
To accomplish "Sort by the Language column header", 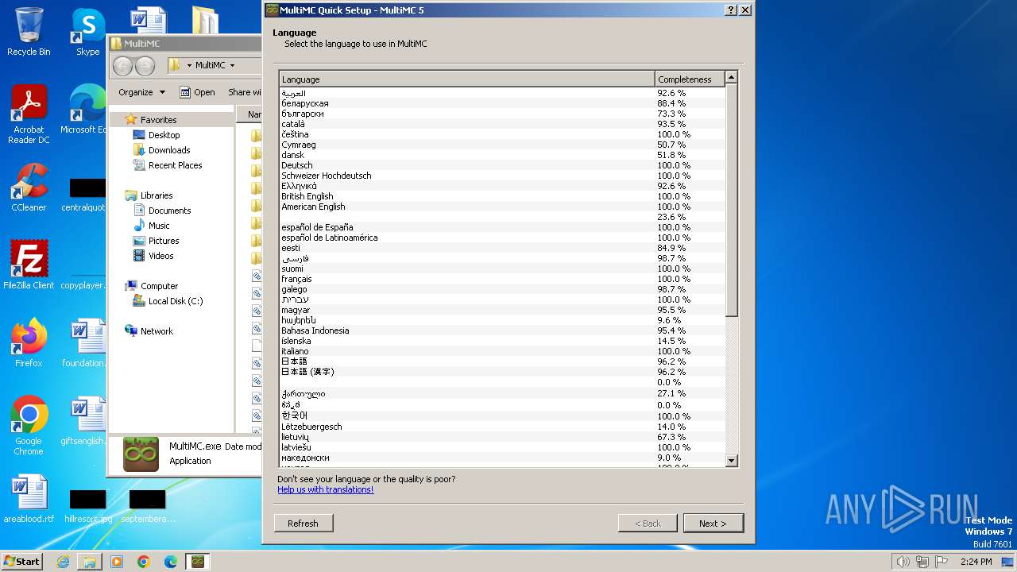I will 467,79.
